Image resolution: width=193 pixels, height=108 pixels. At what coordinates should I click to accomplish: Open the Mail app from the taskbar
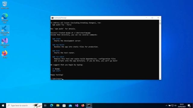[70, 105]
